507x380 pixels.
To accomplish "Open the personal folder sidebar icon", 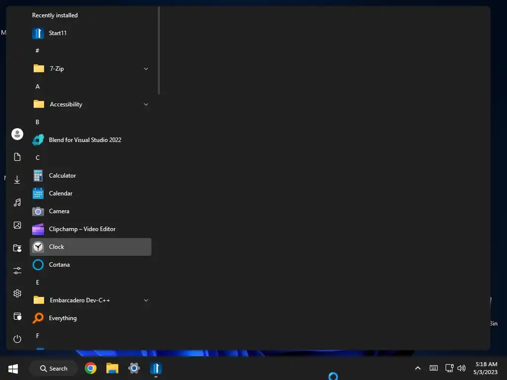I will (17, 248).
